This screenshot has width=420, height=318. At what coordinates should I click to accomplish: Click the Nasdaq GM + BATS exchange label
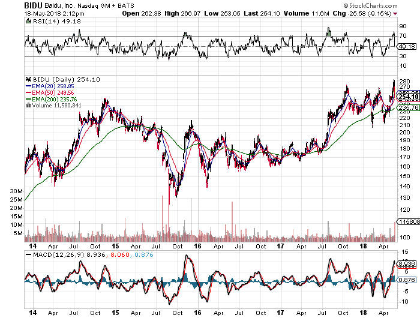click(x=106, y=5)
